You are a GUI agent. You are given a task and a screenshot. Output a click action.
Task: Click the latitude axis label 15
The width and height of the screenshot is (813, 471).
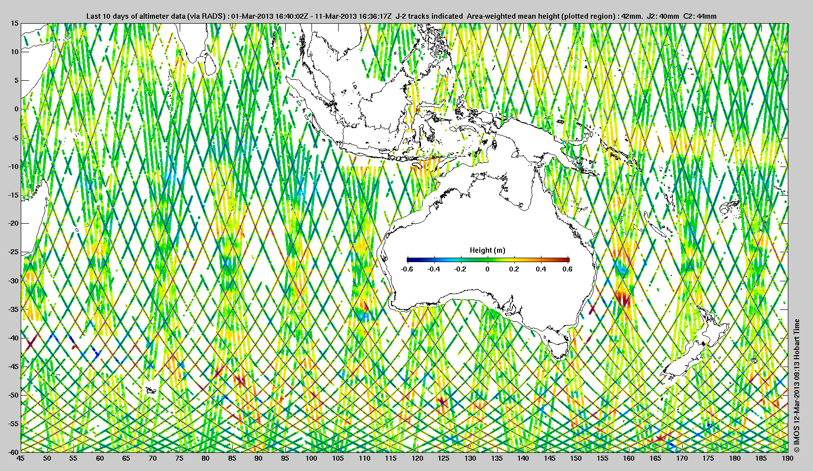click(x=15, y=24)
